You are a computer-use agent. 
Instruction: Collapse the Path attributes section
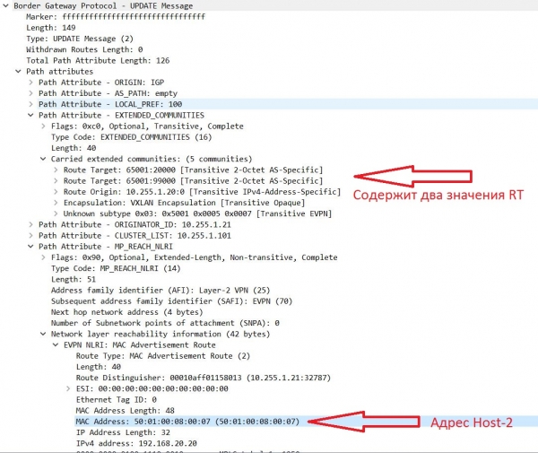pyautogui.click(x=19, y=71)
